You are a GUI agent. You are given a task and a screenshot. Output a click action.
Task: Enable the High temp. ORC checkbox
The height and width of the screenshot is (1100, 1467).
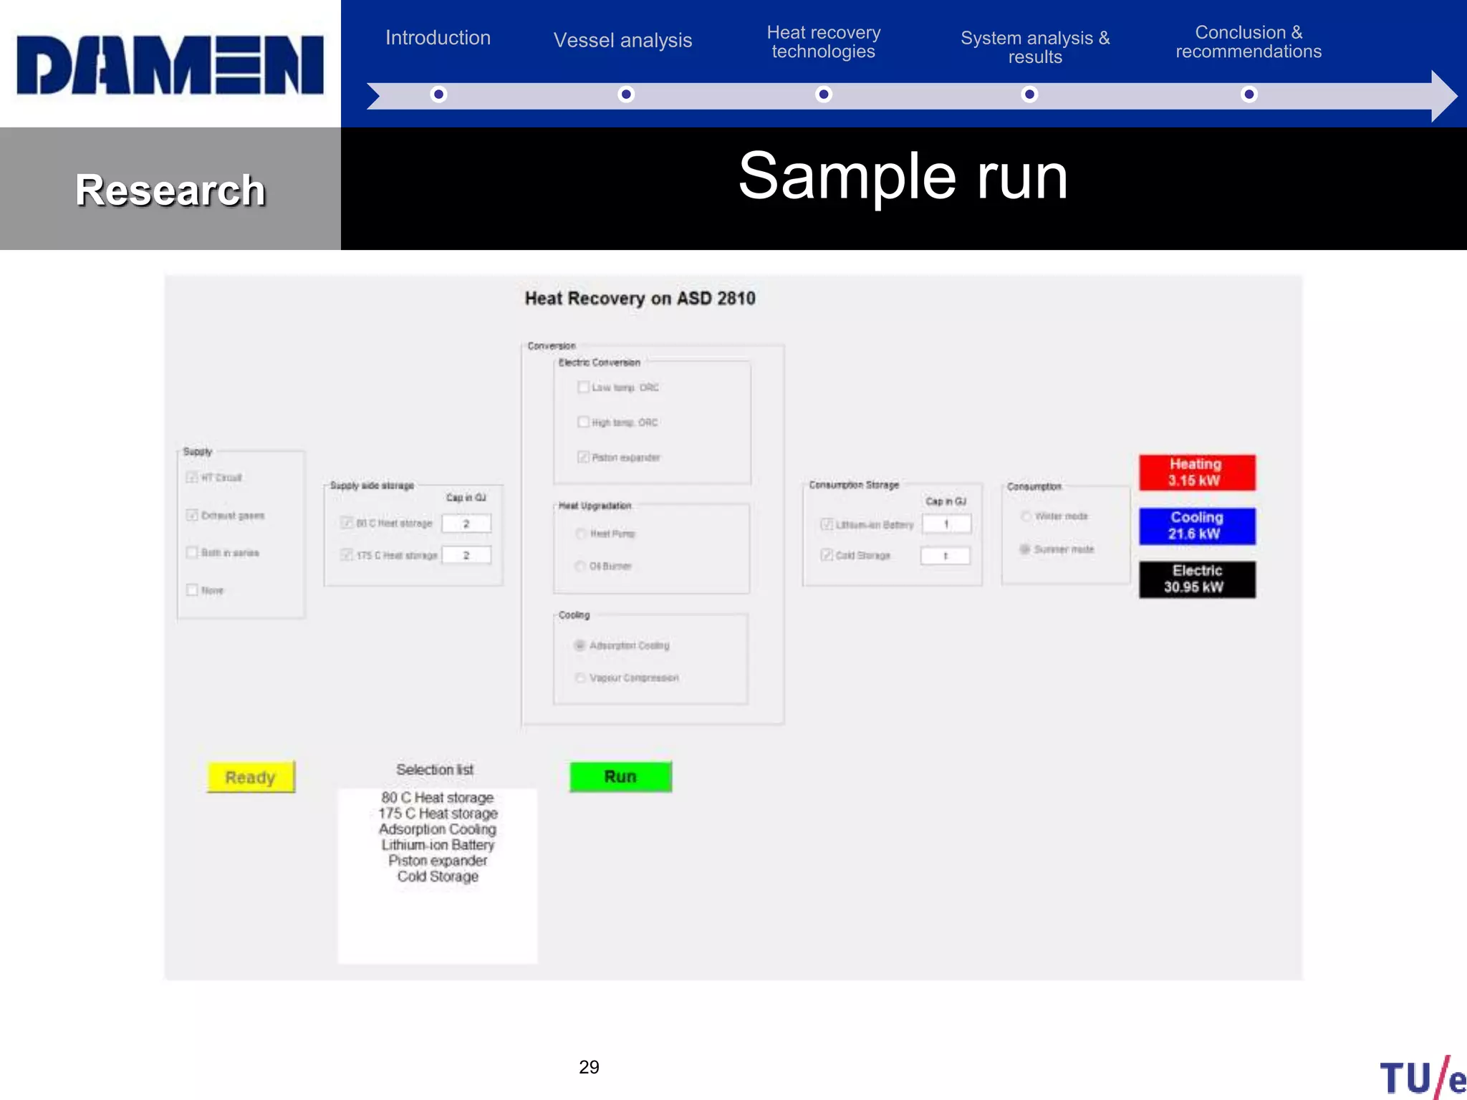click(583, 423)
